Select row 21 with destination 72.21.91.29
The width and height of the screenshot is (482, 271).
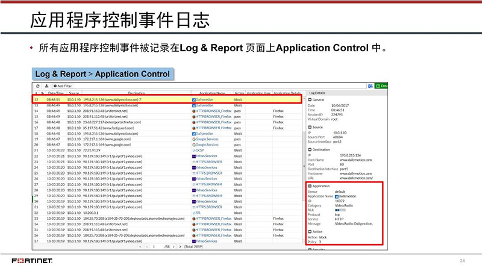click(x=168, y=151)
